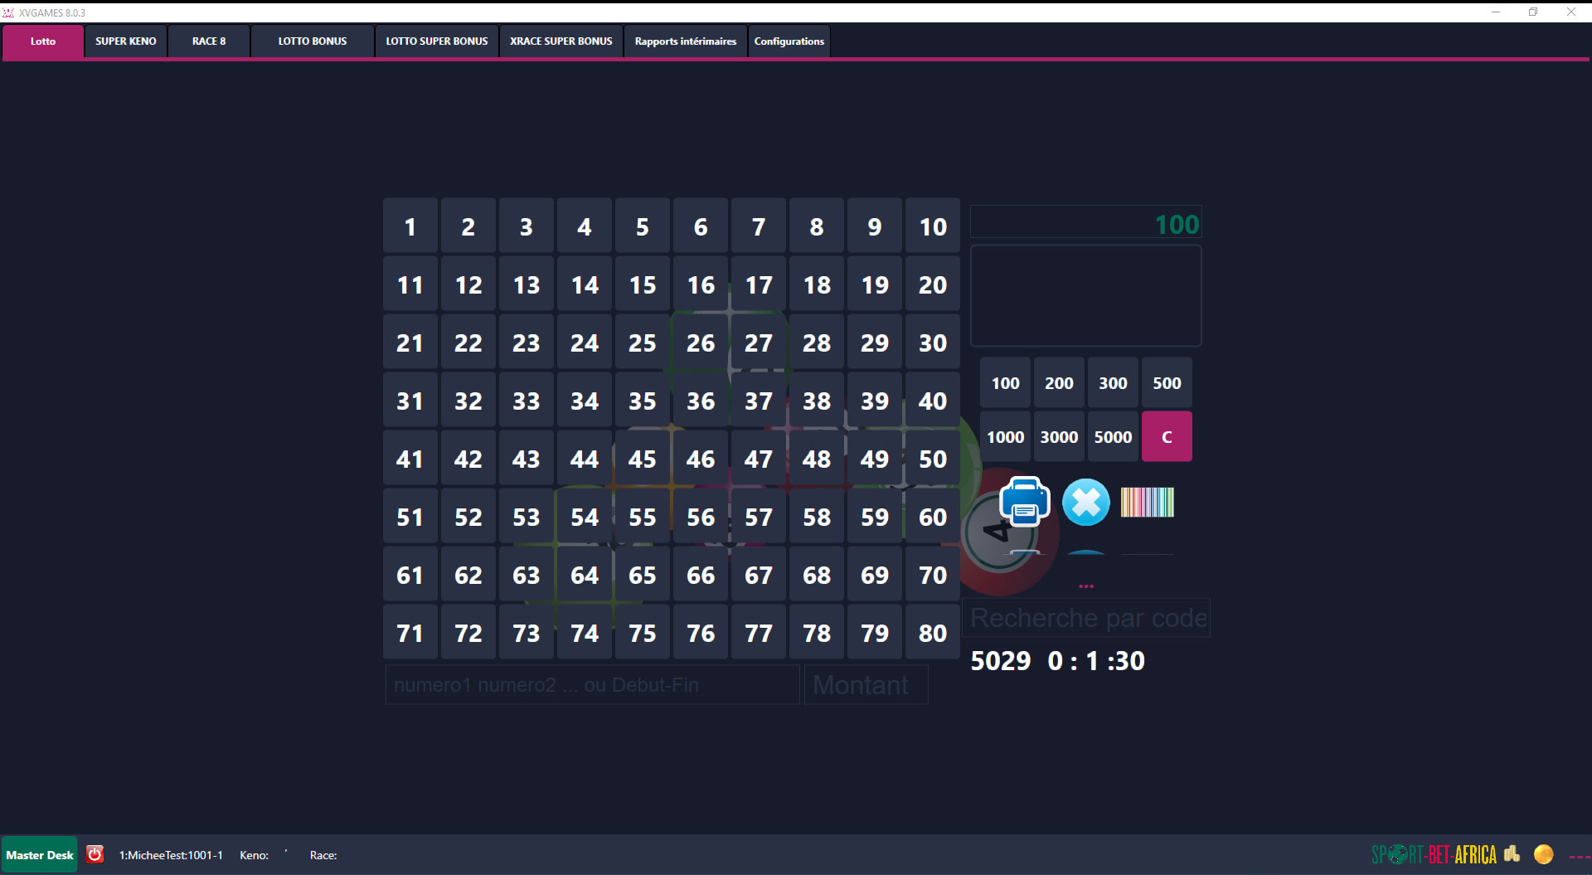This screenshot has width=1592, height=875.
Task: Click the single gold coin icon
Action: coord(1543,854)
